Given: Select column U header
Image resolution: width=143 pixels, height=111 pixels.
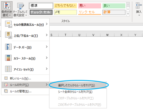Looking at the screenshot, I should pyautogui.click(x=79, y=35).
